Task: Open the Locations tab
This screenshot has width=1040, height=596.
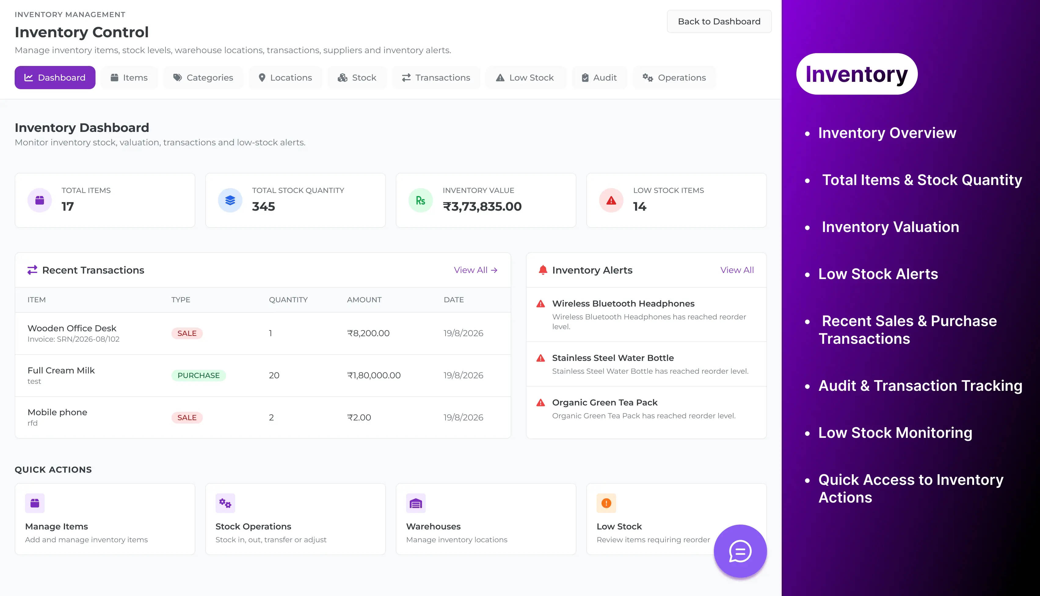Action: point(285,77)
